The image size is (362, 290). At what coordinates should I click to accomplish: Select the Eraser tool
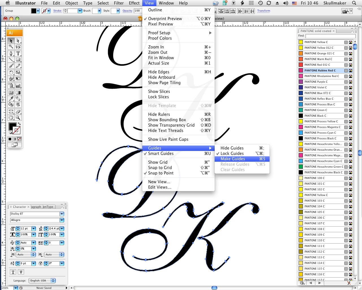coord(18,112)
